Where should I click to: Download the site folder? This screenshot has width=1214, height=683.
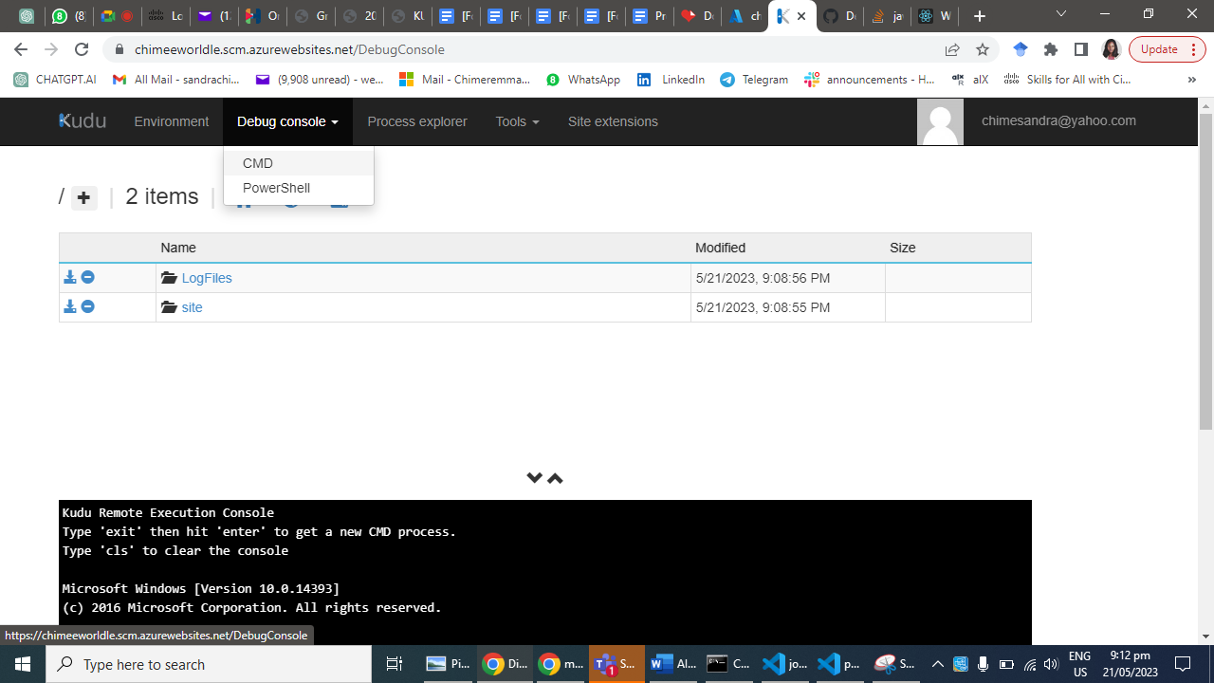coord(70,307)
